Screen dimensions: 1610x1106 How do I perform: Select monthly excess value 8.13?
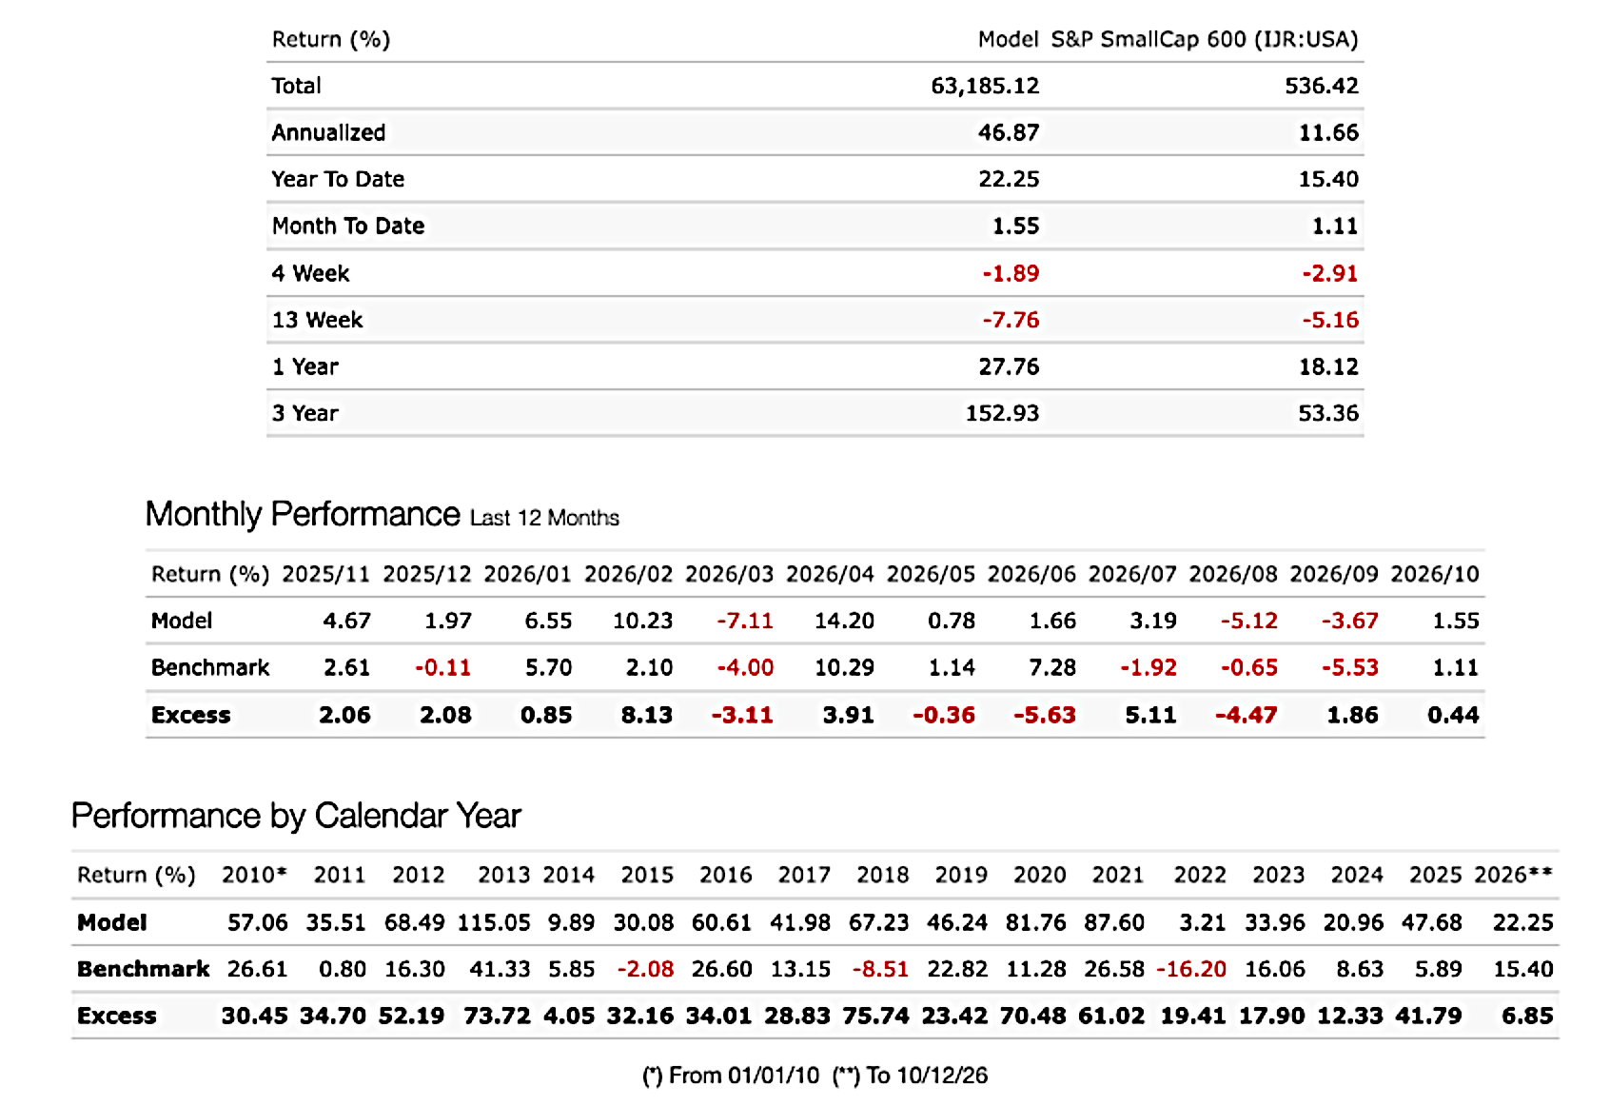pos(646,715)
